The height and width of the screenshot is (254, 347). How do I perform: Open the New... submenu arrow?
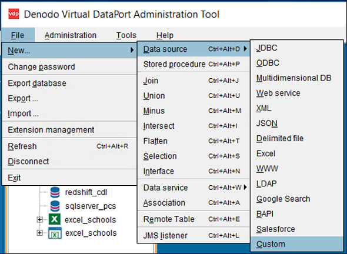(132, 50)
